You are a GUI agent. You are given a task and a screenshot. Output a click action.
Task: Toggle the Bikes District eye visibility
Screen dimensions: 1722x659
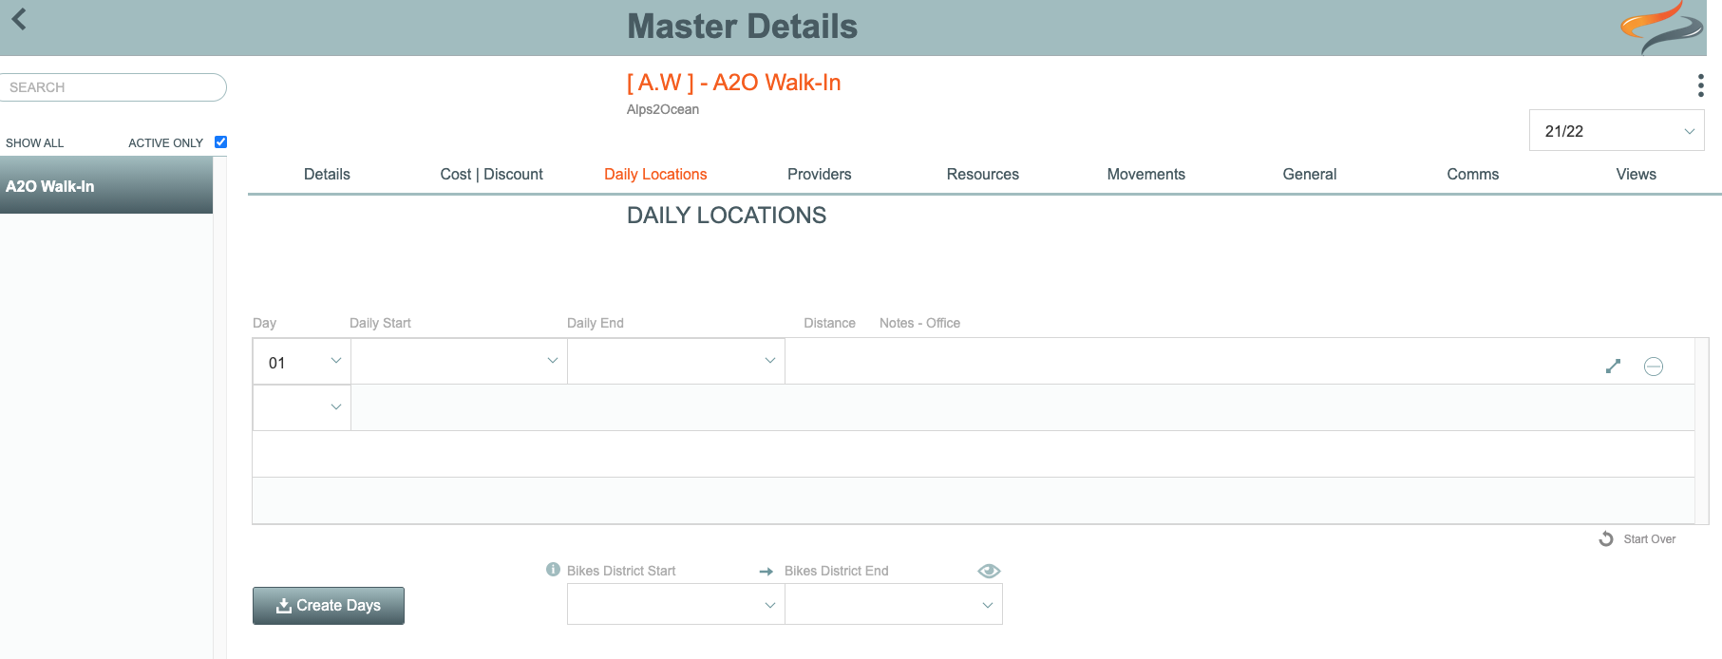(x=989, y=571)
